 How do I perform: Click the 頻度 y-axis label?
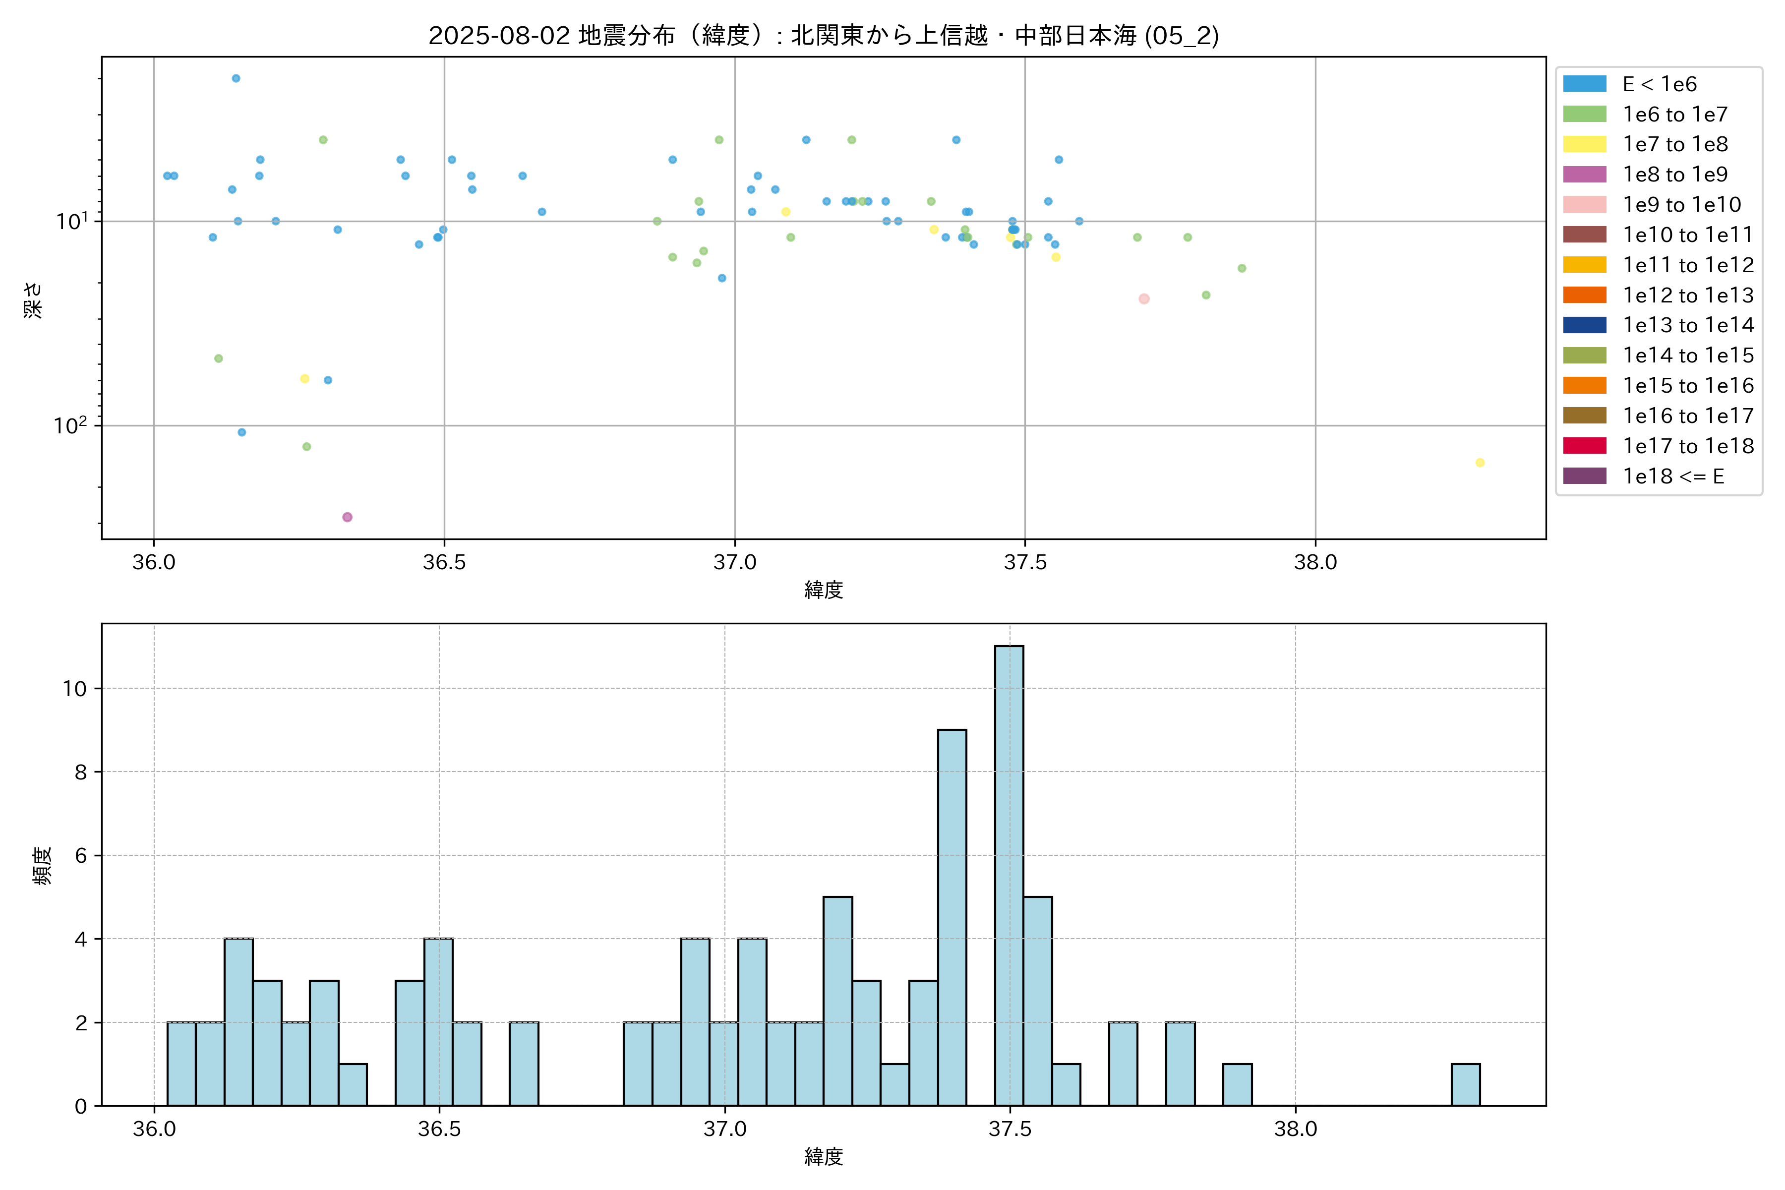pos(43,865)
